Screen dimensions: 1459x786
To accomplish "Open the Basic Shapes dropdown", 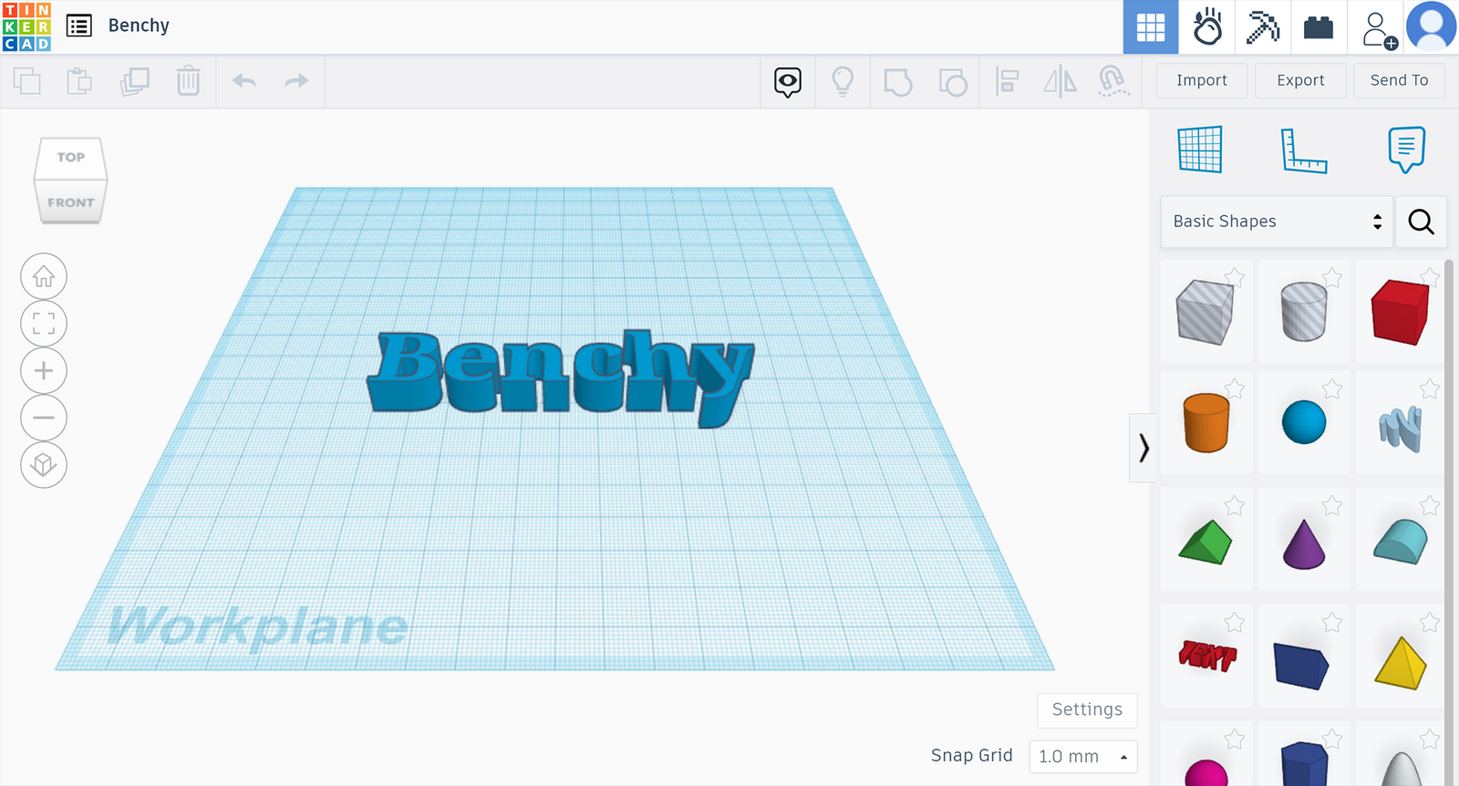I will click(x=1277, y=222).
